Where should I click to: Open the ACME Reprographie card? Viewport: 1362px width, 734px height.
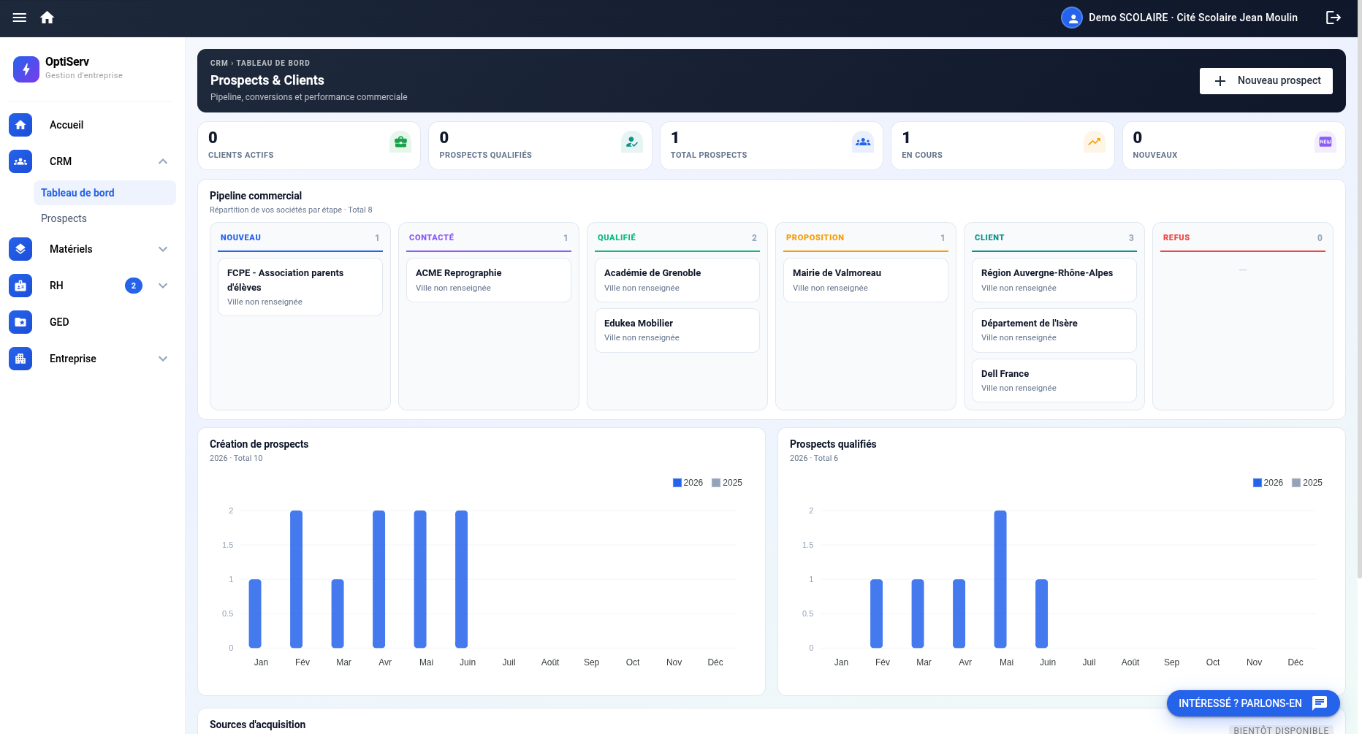489,280
